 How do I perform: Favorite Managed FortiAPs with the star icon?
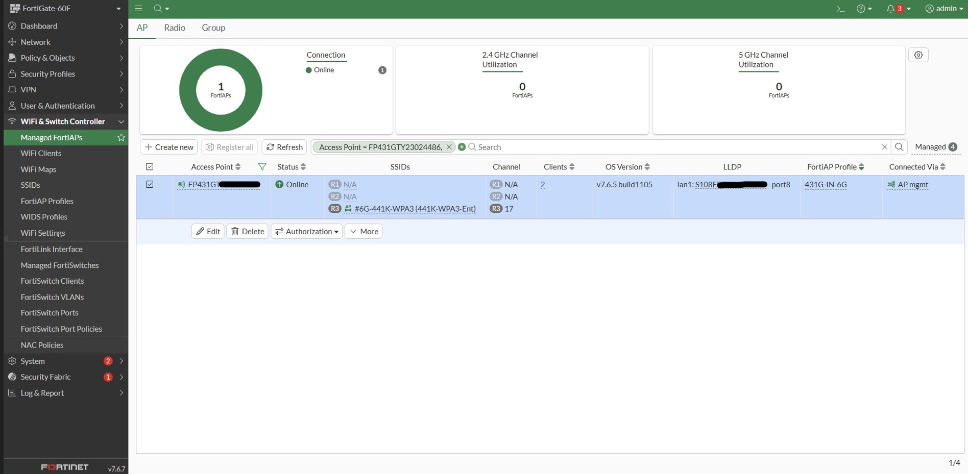[x=121, y=138]
